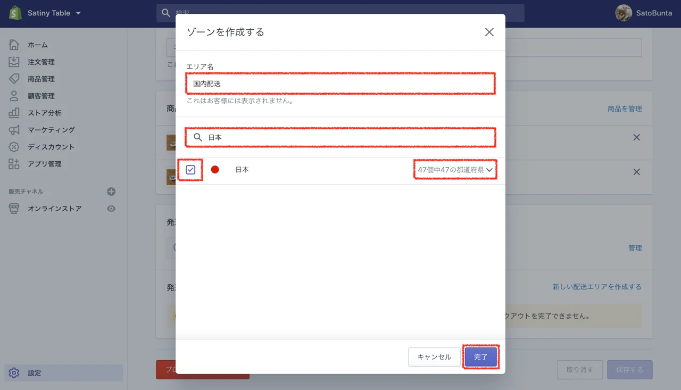
Task: Uncheck the 日本 country checkbox
Action: [190, 170]
